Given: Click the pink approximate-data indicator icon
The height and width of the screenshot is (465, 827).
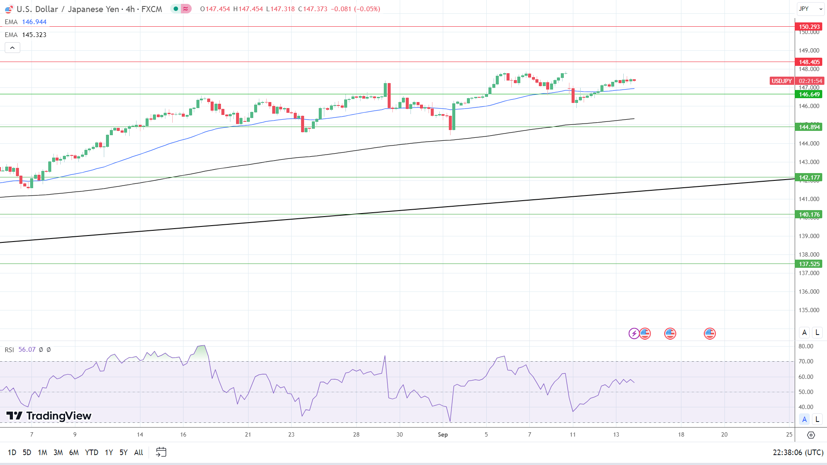Looking at the screenshot, I should point(186,9).
